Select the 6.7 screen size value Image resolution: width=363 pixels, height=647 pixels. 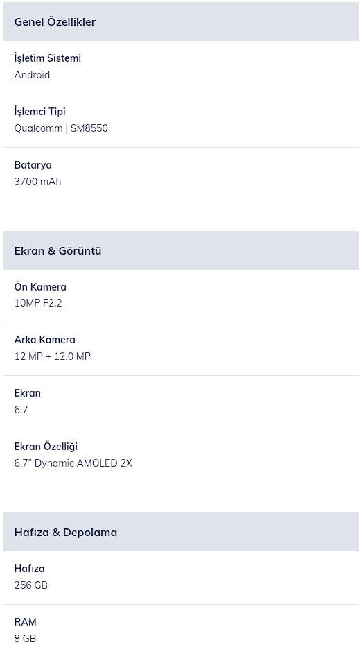pos(21,410)
